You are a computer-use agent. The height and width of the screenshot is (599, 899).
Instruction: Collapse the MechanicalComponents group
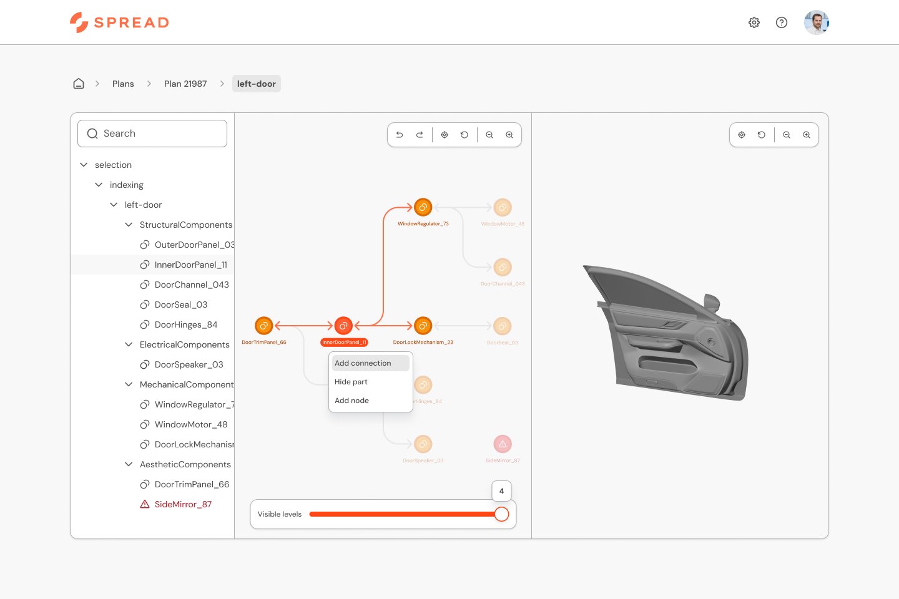[x=129, y=384]
